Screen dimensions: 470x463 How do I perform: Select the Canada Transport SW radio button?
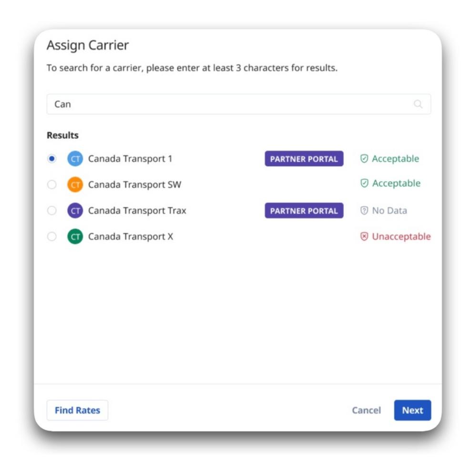coord(52,185)
